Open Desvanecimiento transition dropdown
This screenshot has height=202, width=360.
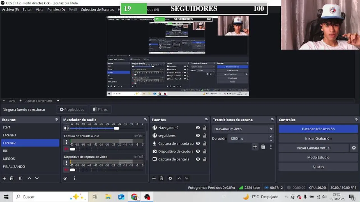coord(243,129)
